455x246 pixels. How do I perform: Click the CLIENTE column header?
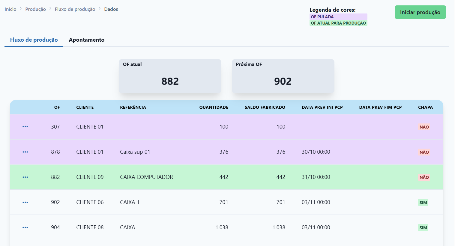(85, 107)
